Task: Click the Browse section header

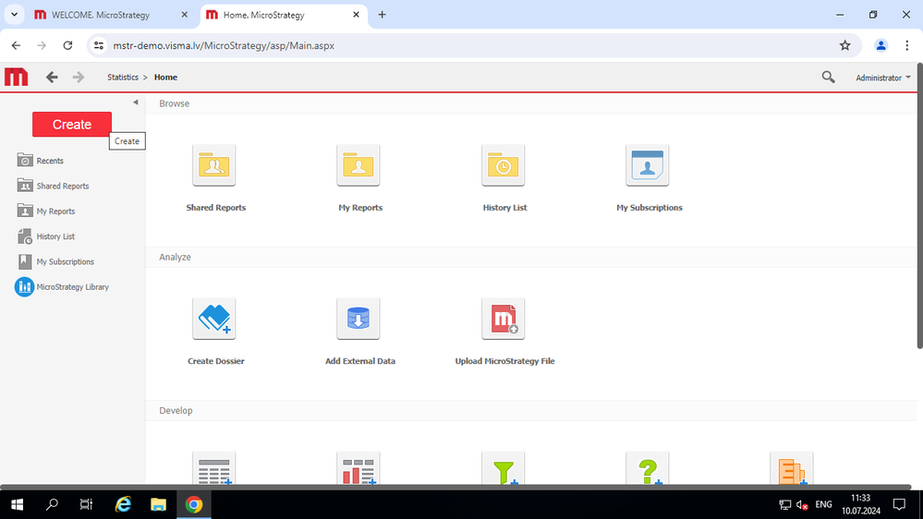Action: tap(175, 103)
